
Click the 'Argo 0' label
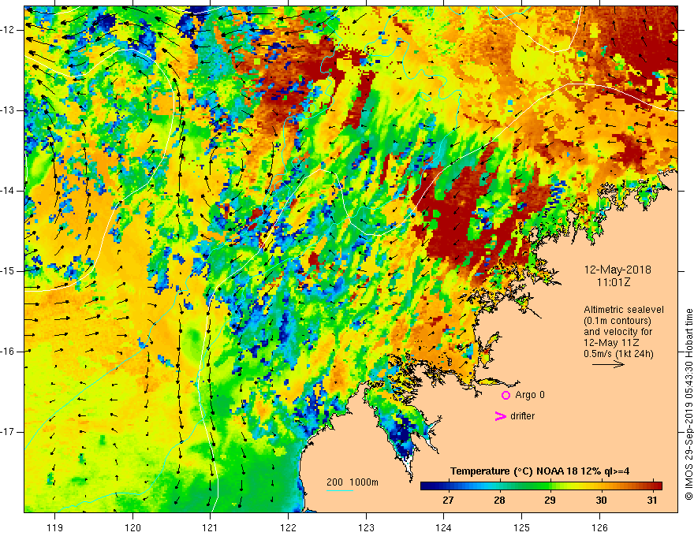point(530,395)
